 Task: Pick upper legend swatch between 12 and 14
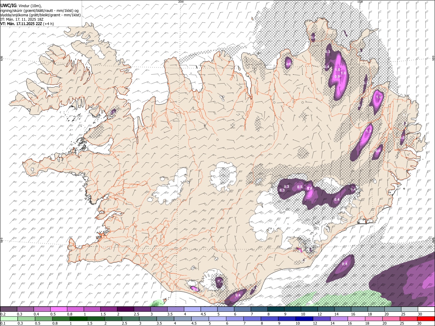click(x=326, y=309)
